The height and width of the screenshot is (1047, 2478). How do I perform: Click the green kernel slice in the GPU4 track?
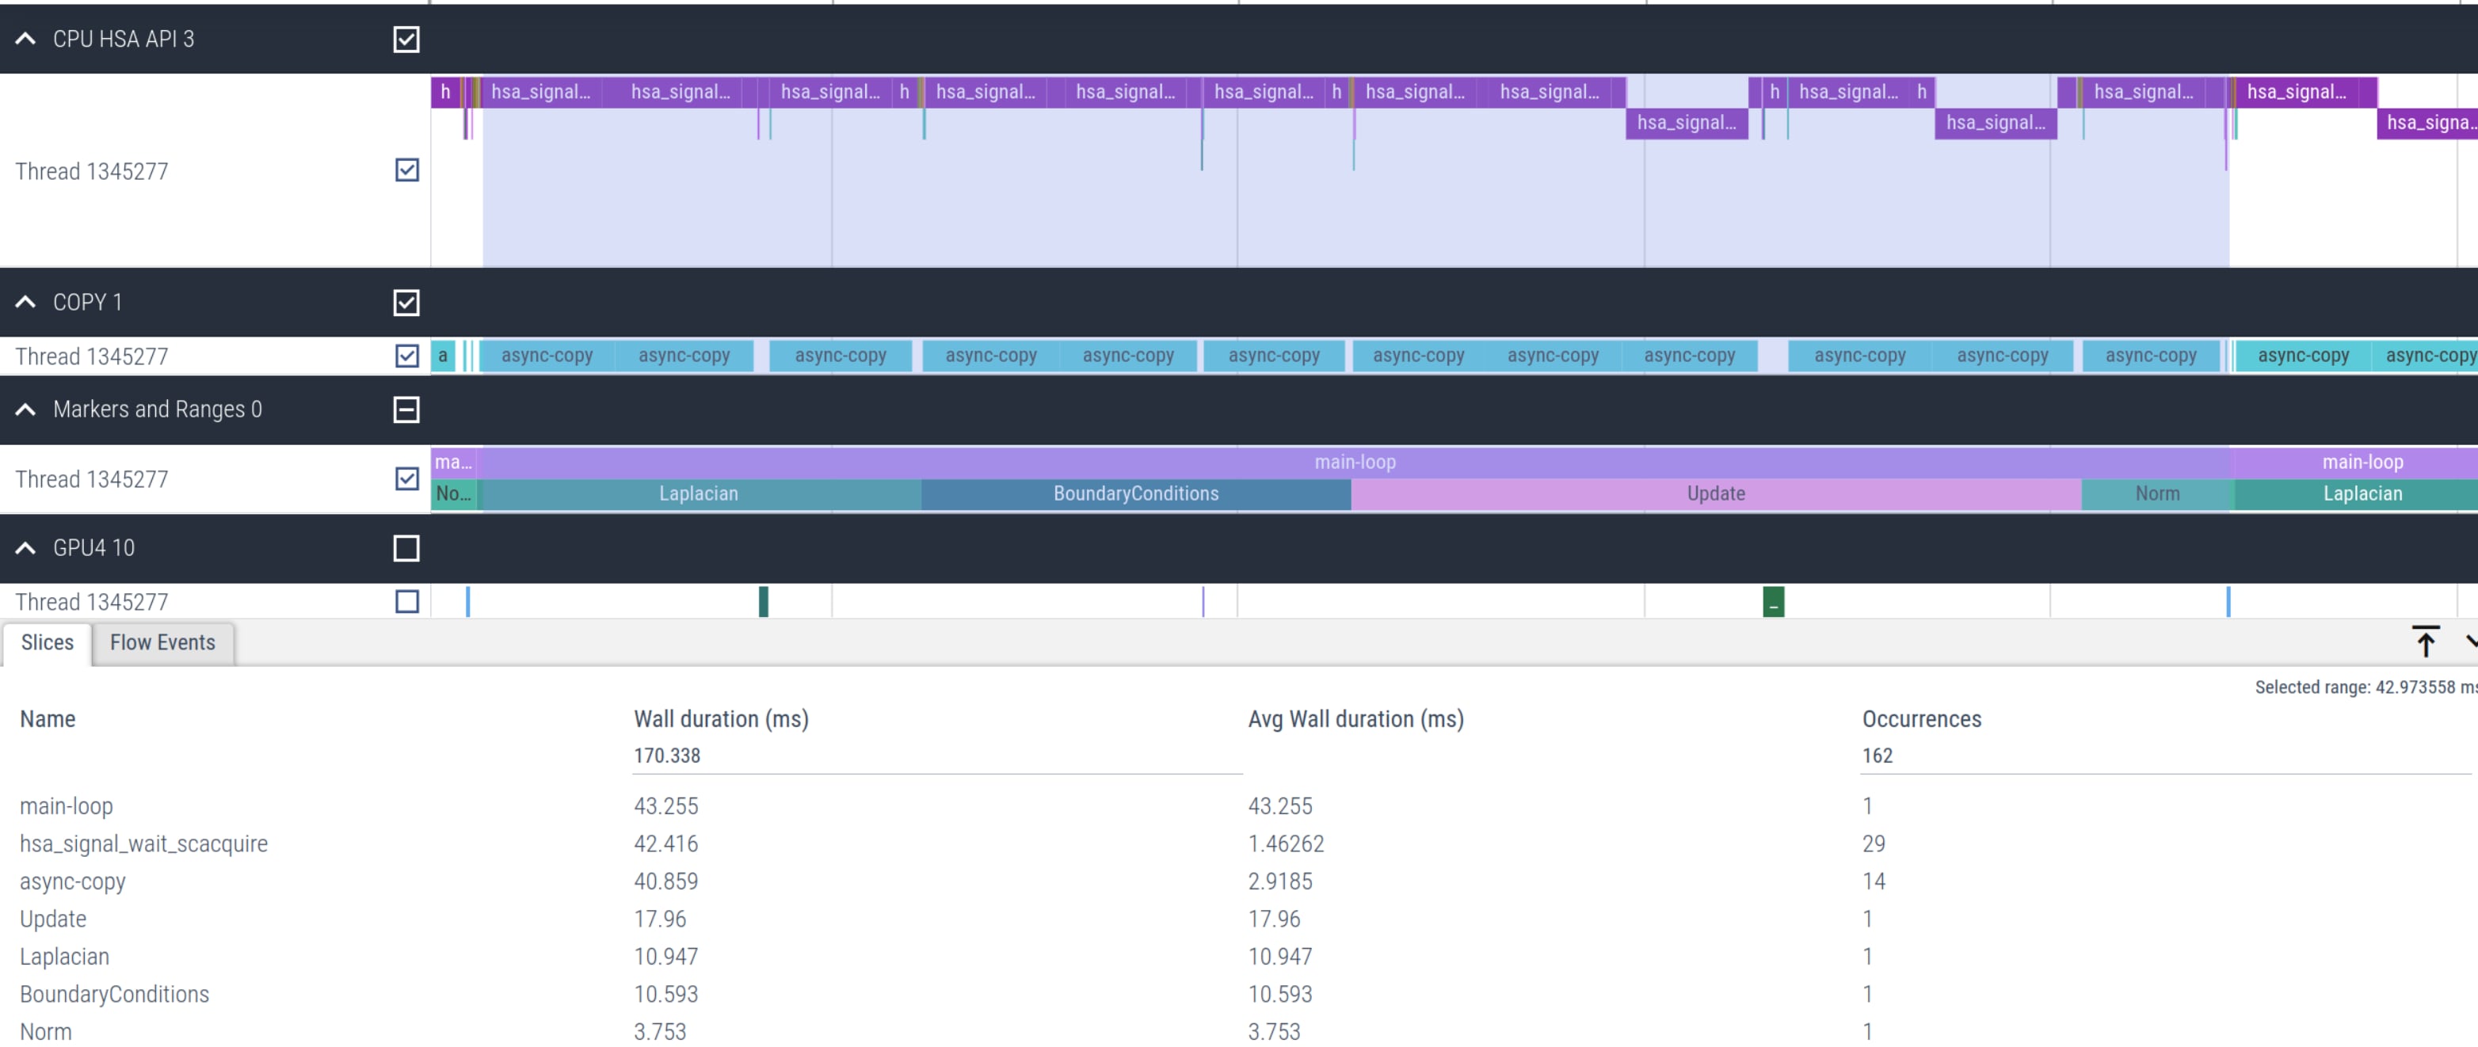click(1773, 602)
